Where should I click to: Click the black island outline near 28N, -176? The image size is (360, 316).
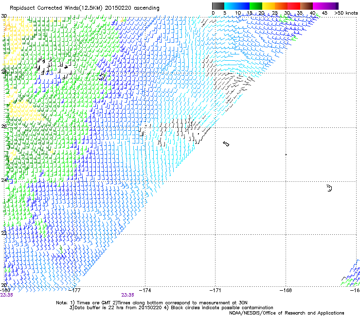(102, 76)
